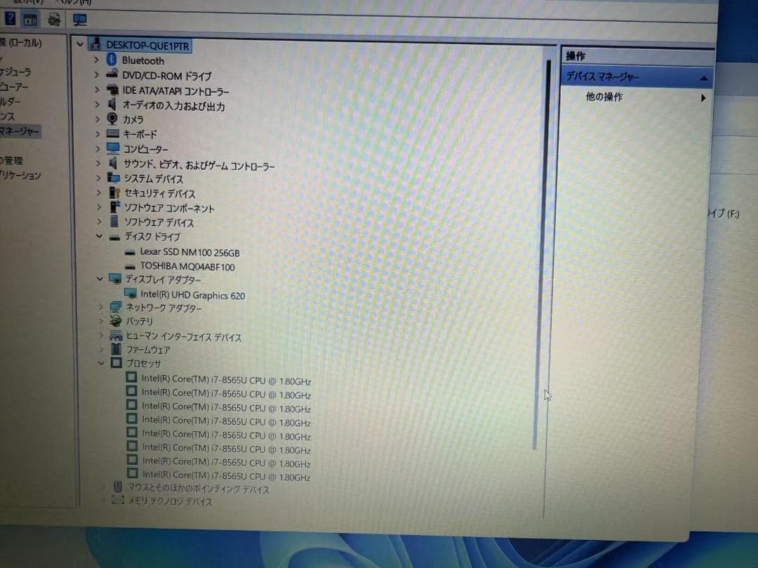Click the battery device category icon
The image size is (758, 568).
point(115,322)
